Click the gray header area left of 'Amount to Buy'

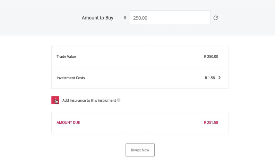pos(38,18)
